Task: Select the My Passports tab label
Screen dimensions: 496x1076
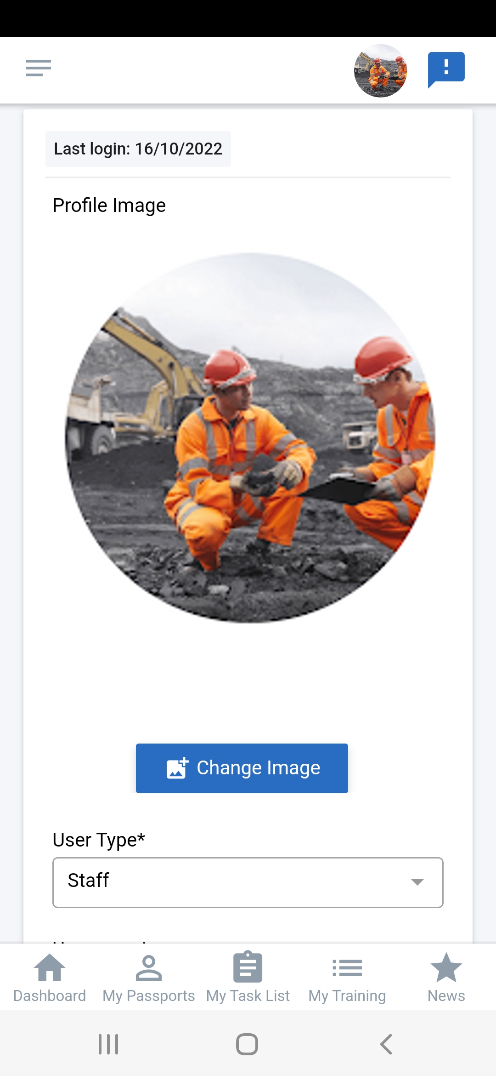Action: (149, 996)
